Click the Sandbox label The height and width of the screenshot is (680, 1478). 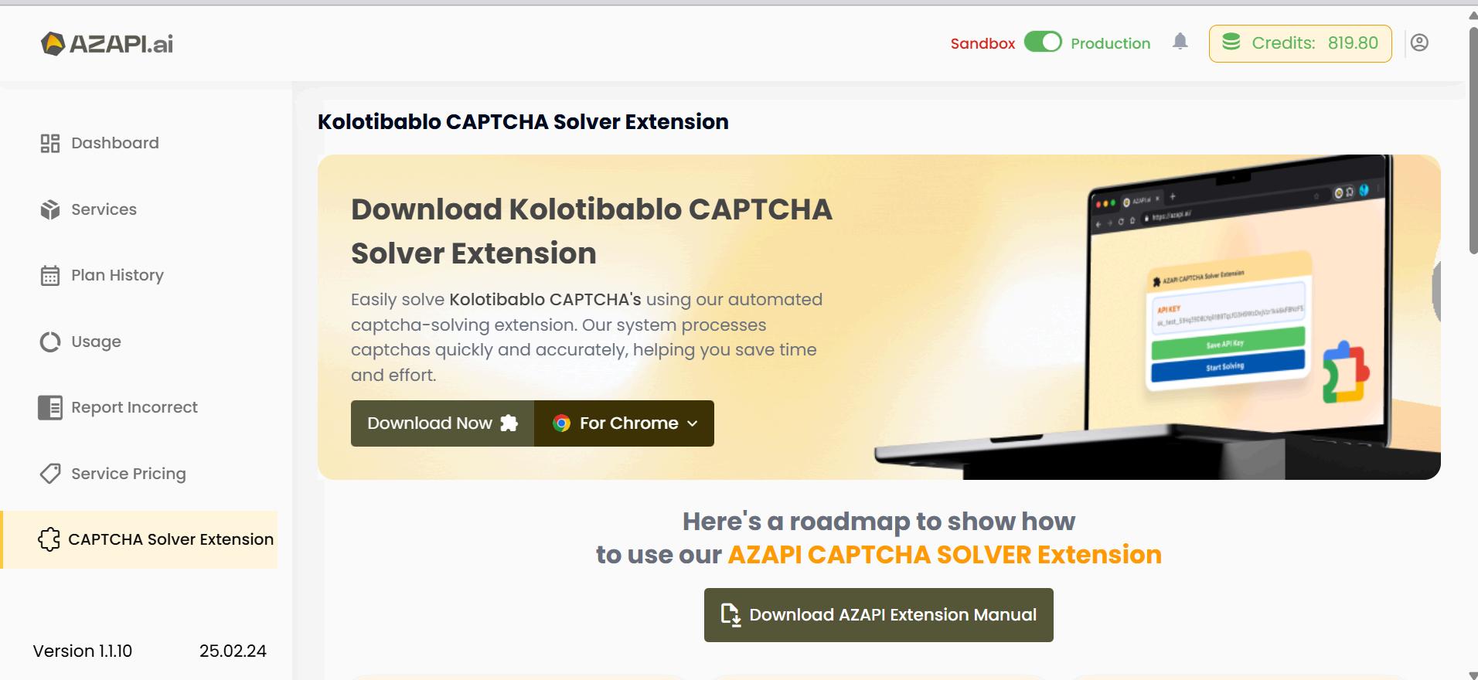click(982, 43)
